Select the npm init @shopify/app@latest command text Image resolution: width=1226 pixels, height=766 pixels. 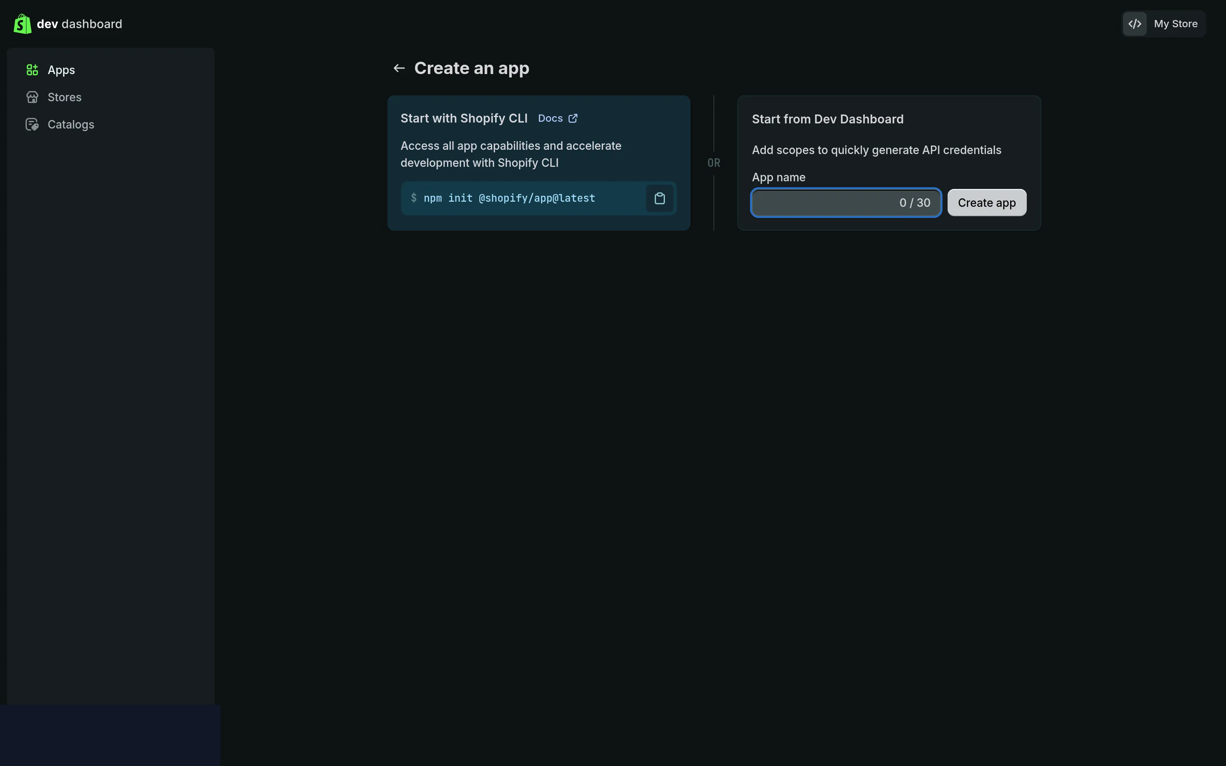tap(509, 198)
